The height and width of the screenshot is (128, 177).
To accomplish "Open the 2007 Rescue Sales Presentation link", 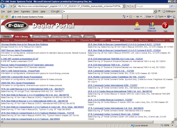I will (17, 50).
